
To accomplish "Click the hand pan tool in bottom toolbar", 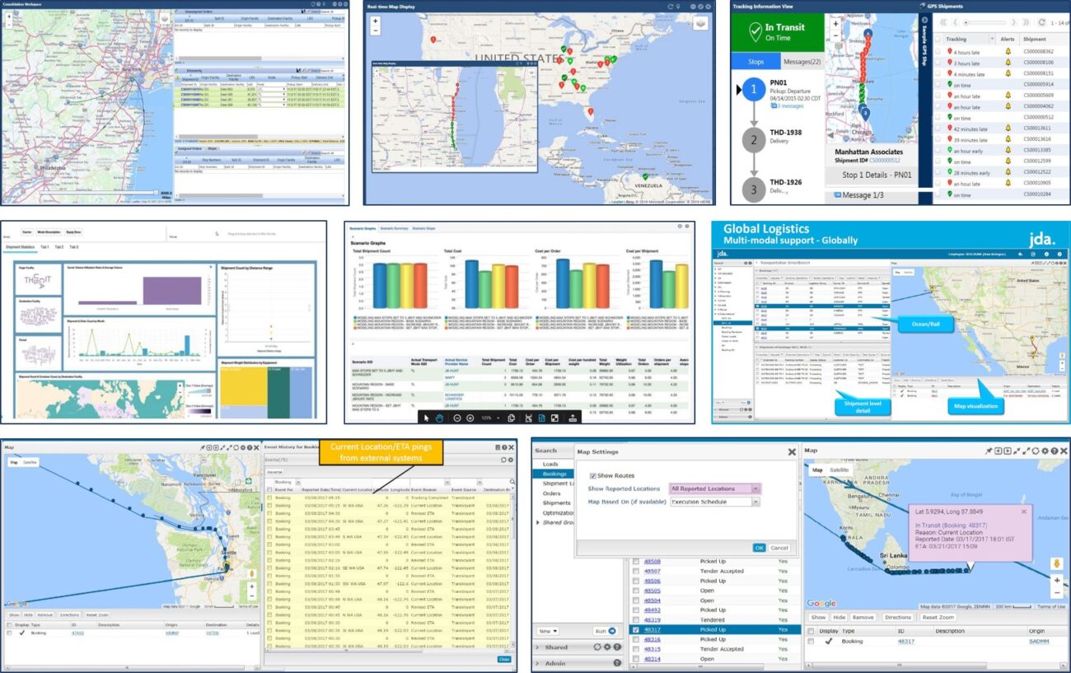I will [440, 418].
